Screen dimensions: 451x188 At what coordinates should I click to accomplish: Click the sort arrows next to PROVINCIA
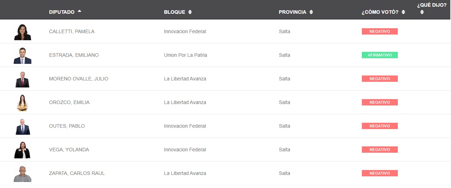click(x=311, y=12)
